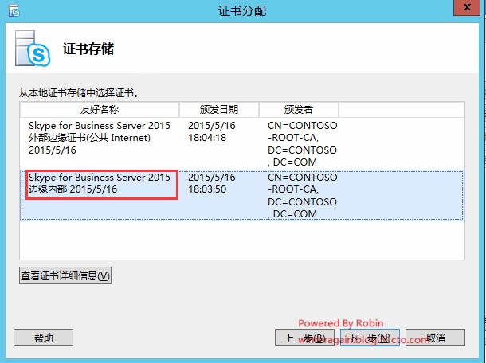486x363 pixels.
Task: Click issuer cell of external edge certificate
Action: 302,144
